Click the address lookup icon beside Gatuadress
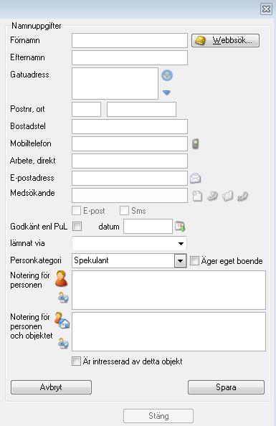This screenshot has height=426, width=276. tap(167, 75)
